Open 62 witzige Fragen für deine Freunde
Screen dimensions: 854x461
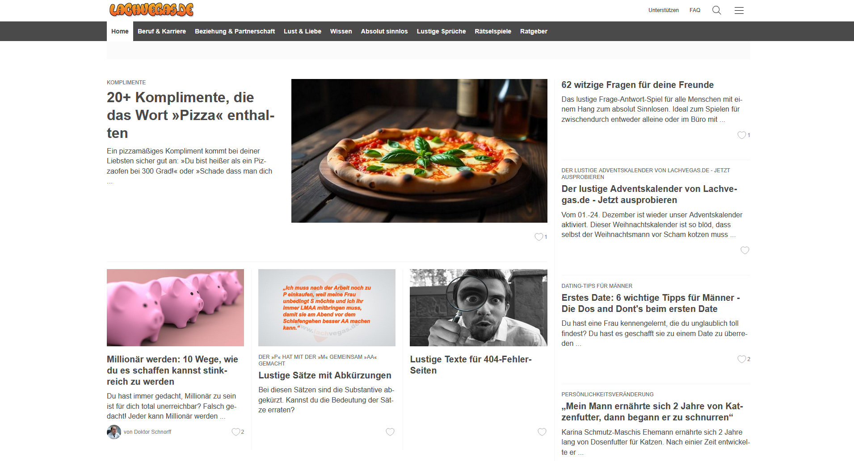(638, 85)
